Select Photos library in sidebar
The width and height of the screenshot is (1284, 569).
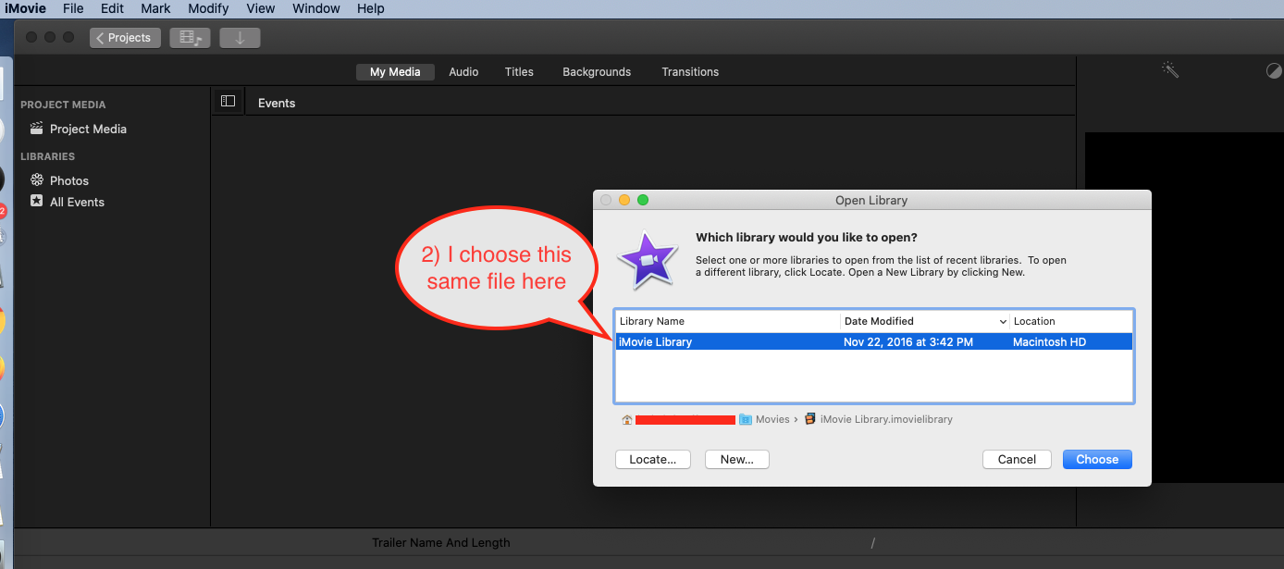coord(69,180)
